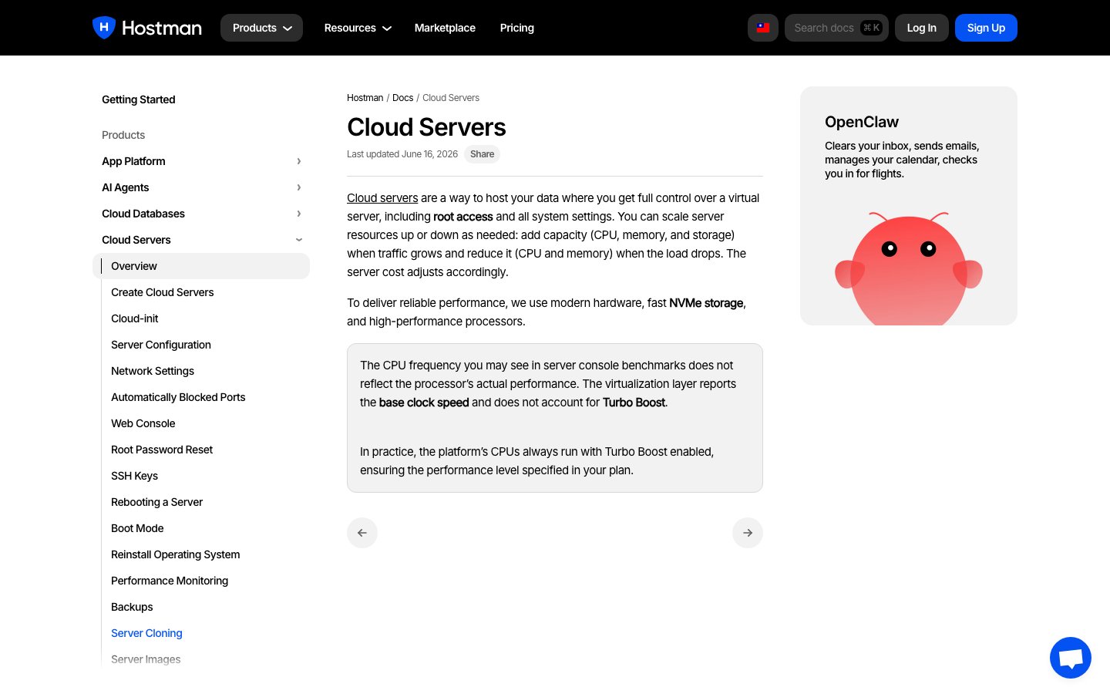This screenshot has height=694, width=1110.
Task: Open SSH Keys page
Action: [x=135, y=476]
